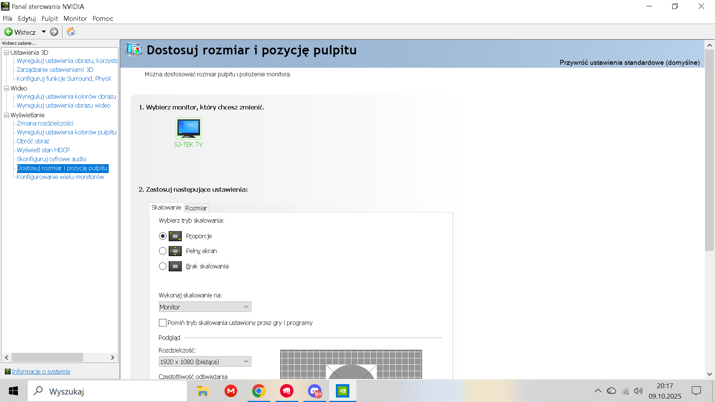The image size is (715, 402).
Task: Open the Rozdzielczość resolution dropdown
Action: pyautogui.click(x=205, y=362)
